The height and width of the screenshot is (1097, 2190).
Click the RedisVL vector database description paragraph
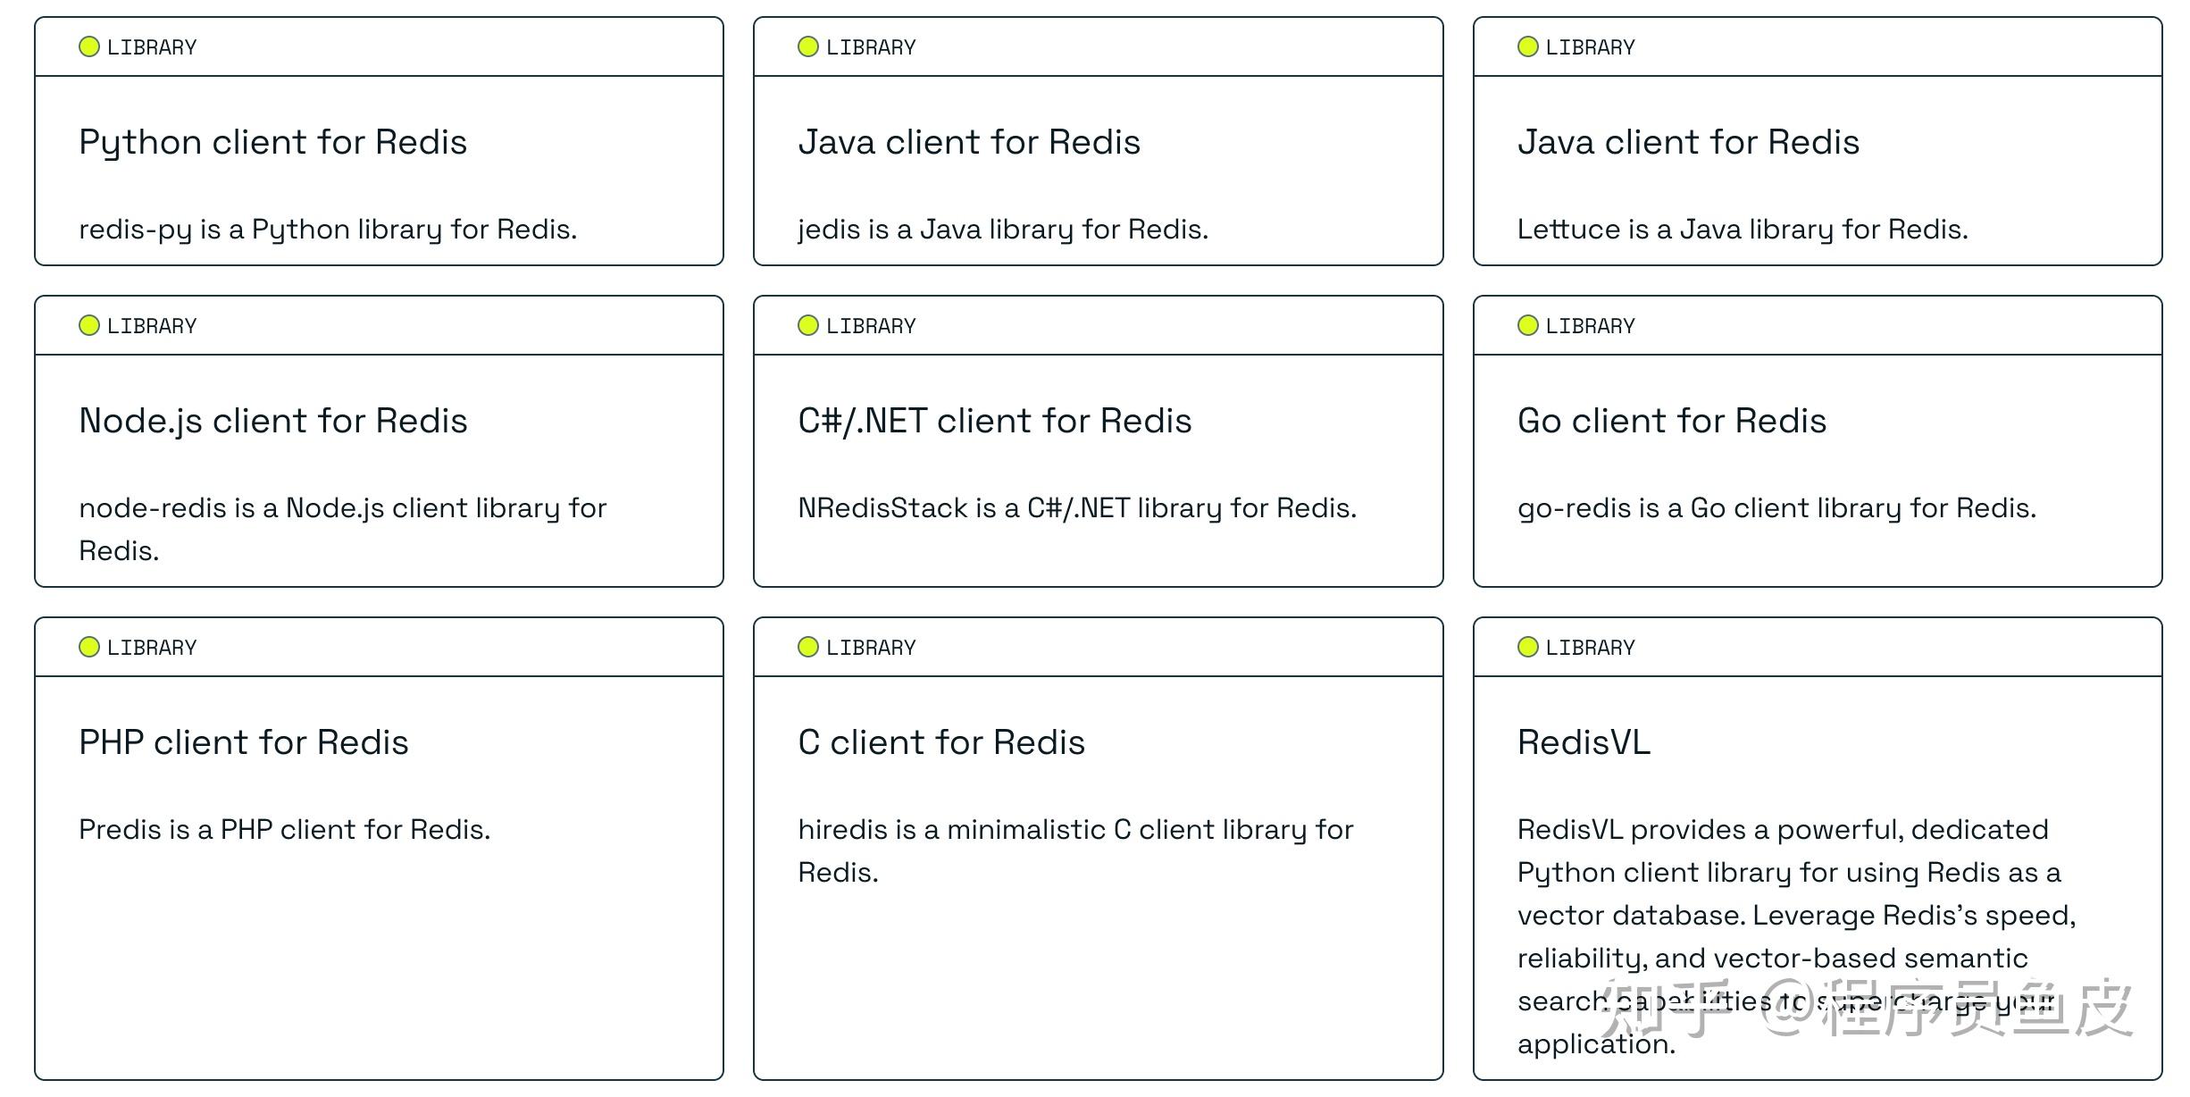pos(1796,936)
